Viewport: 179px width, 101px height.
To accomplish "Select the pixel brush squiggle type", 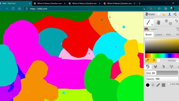I will 171,66.
